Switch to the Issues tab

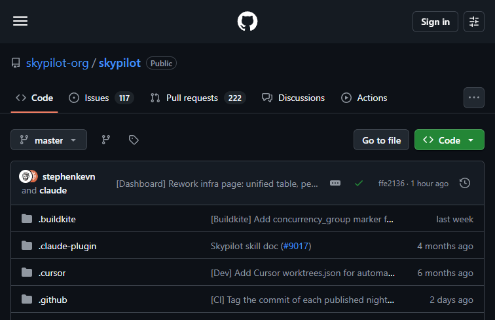tap(101, 98)
